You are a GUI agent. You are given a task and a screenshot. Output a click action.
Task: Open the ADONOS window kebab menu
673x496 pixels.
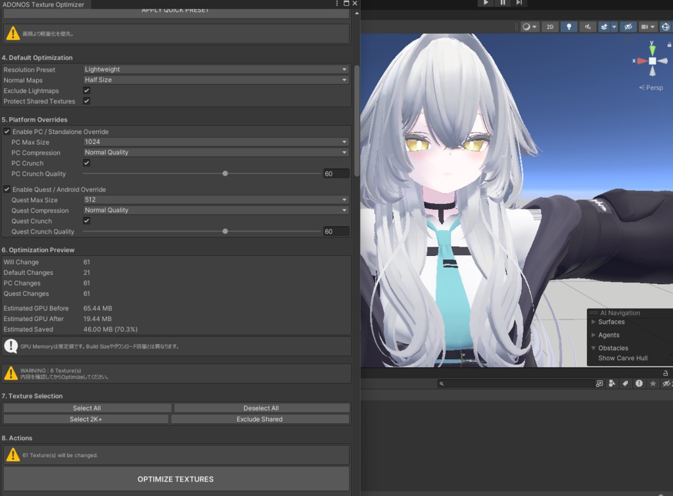tap(337, 3)
